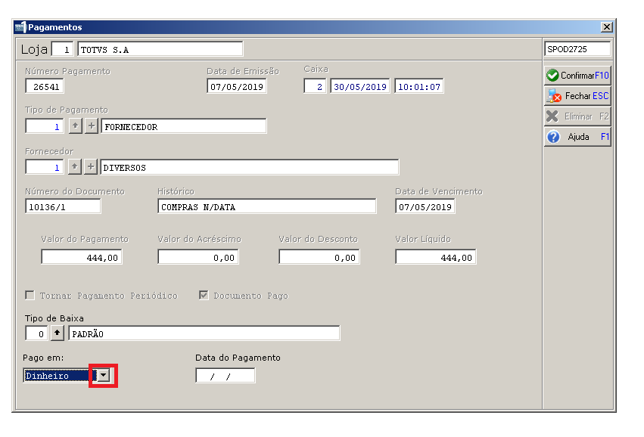Click Histórico field COMPRAS N/DATA

(266, 206)
